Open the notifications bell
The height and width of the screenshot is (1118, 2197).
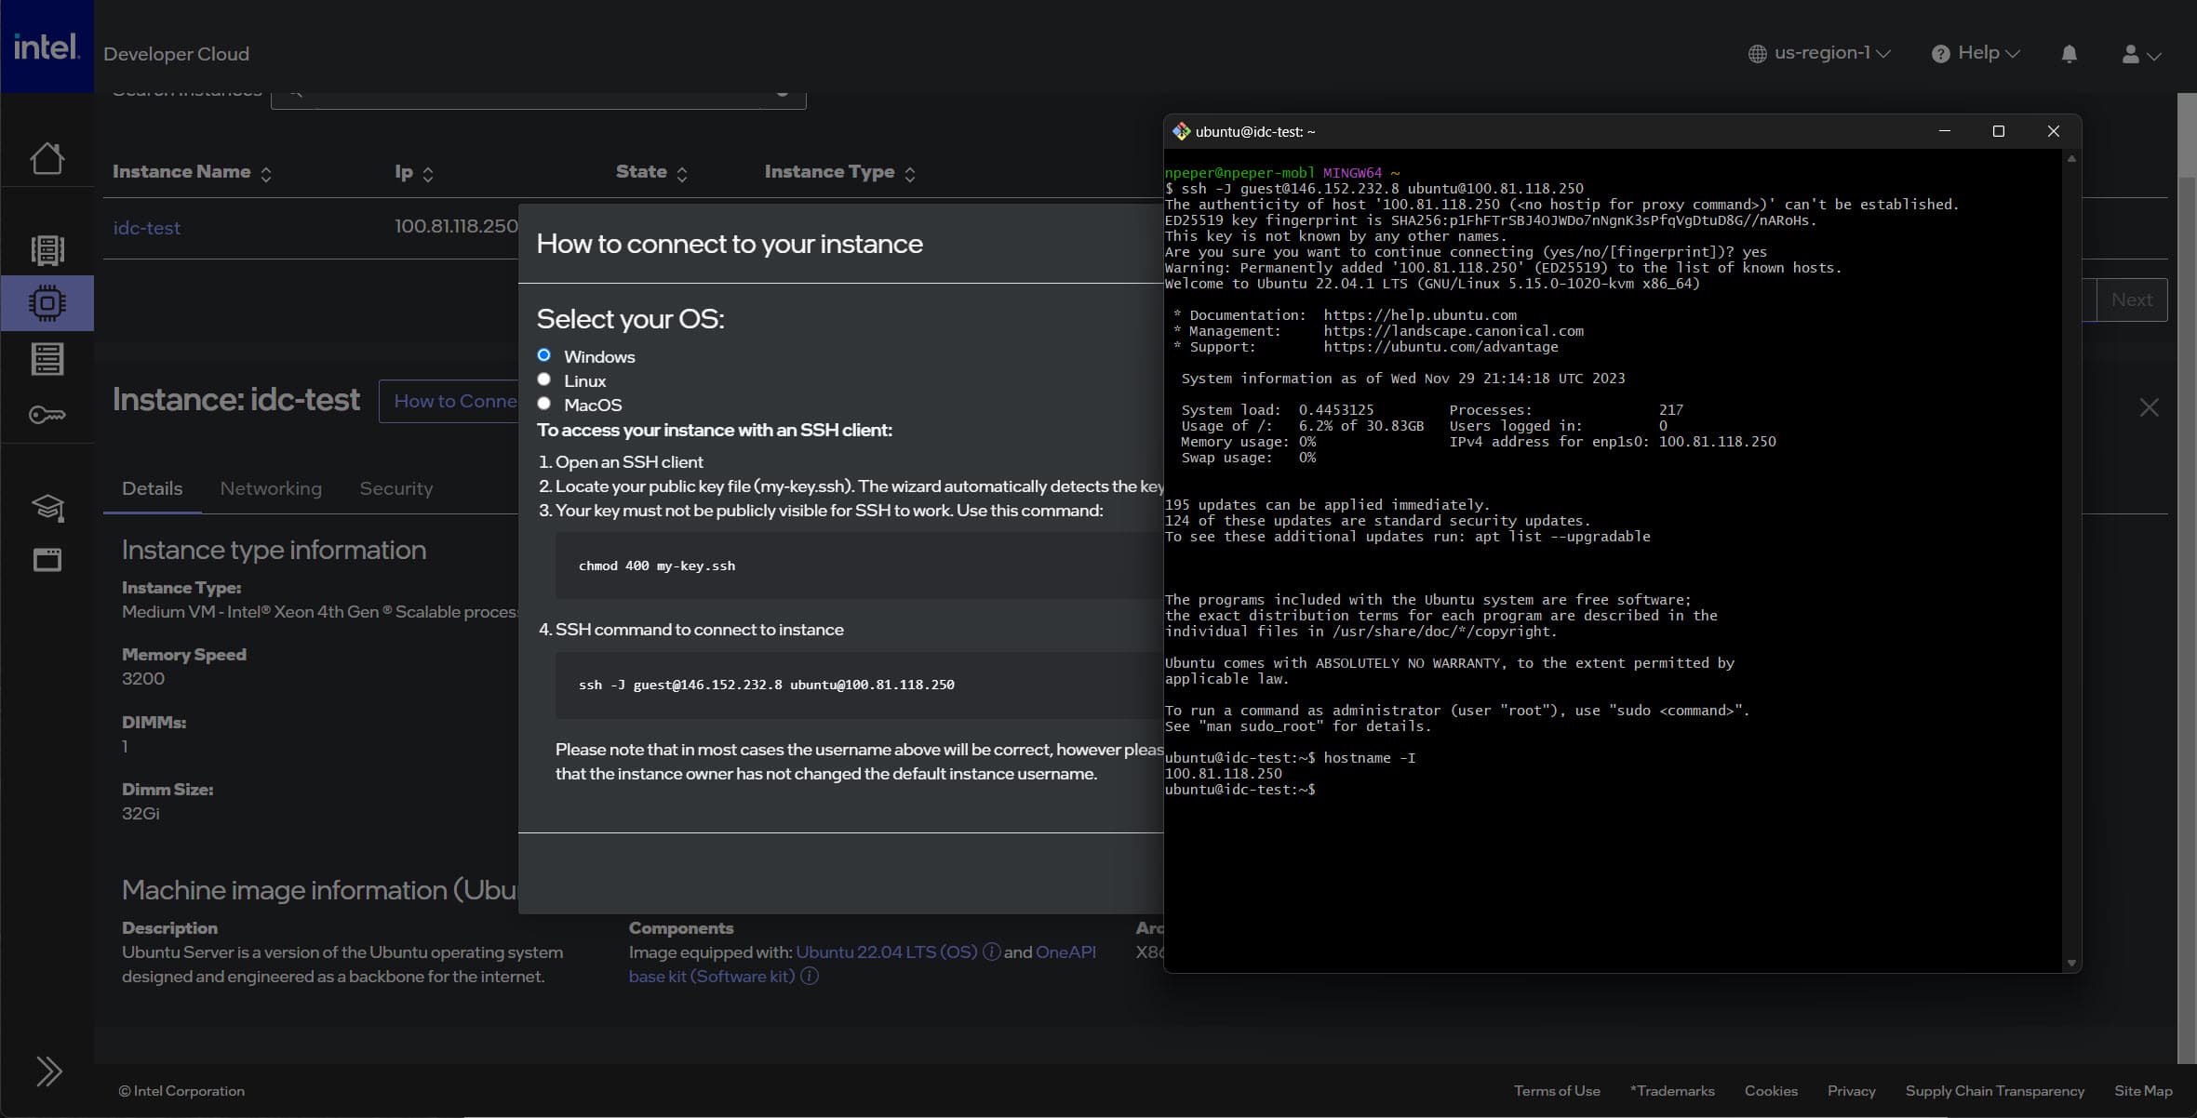point(2069,54)
